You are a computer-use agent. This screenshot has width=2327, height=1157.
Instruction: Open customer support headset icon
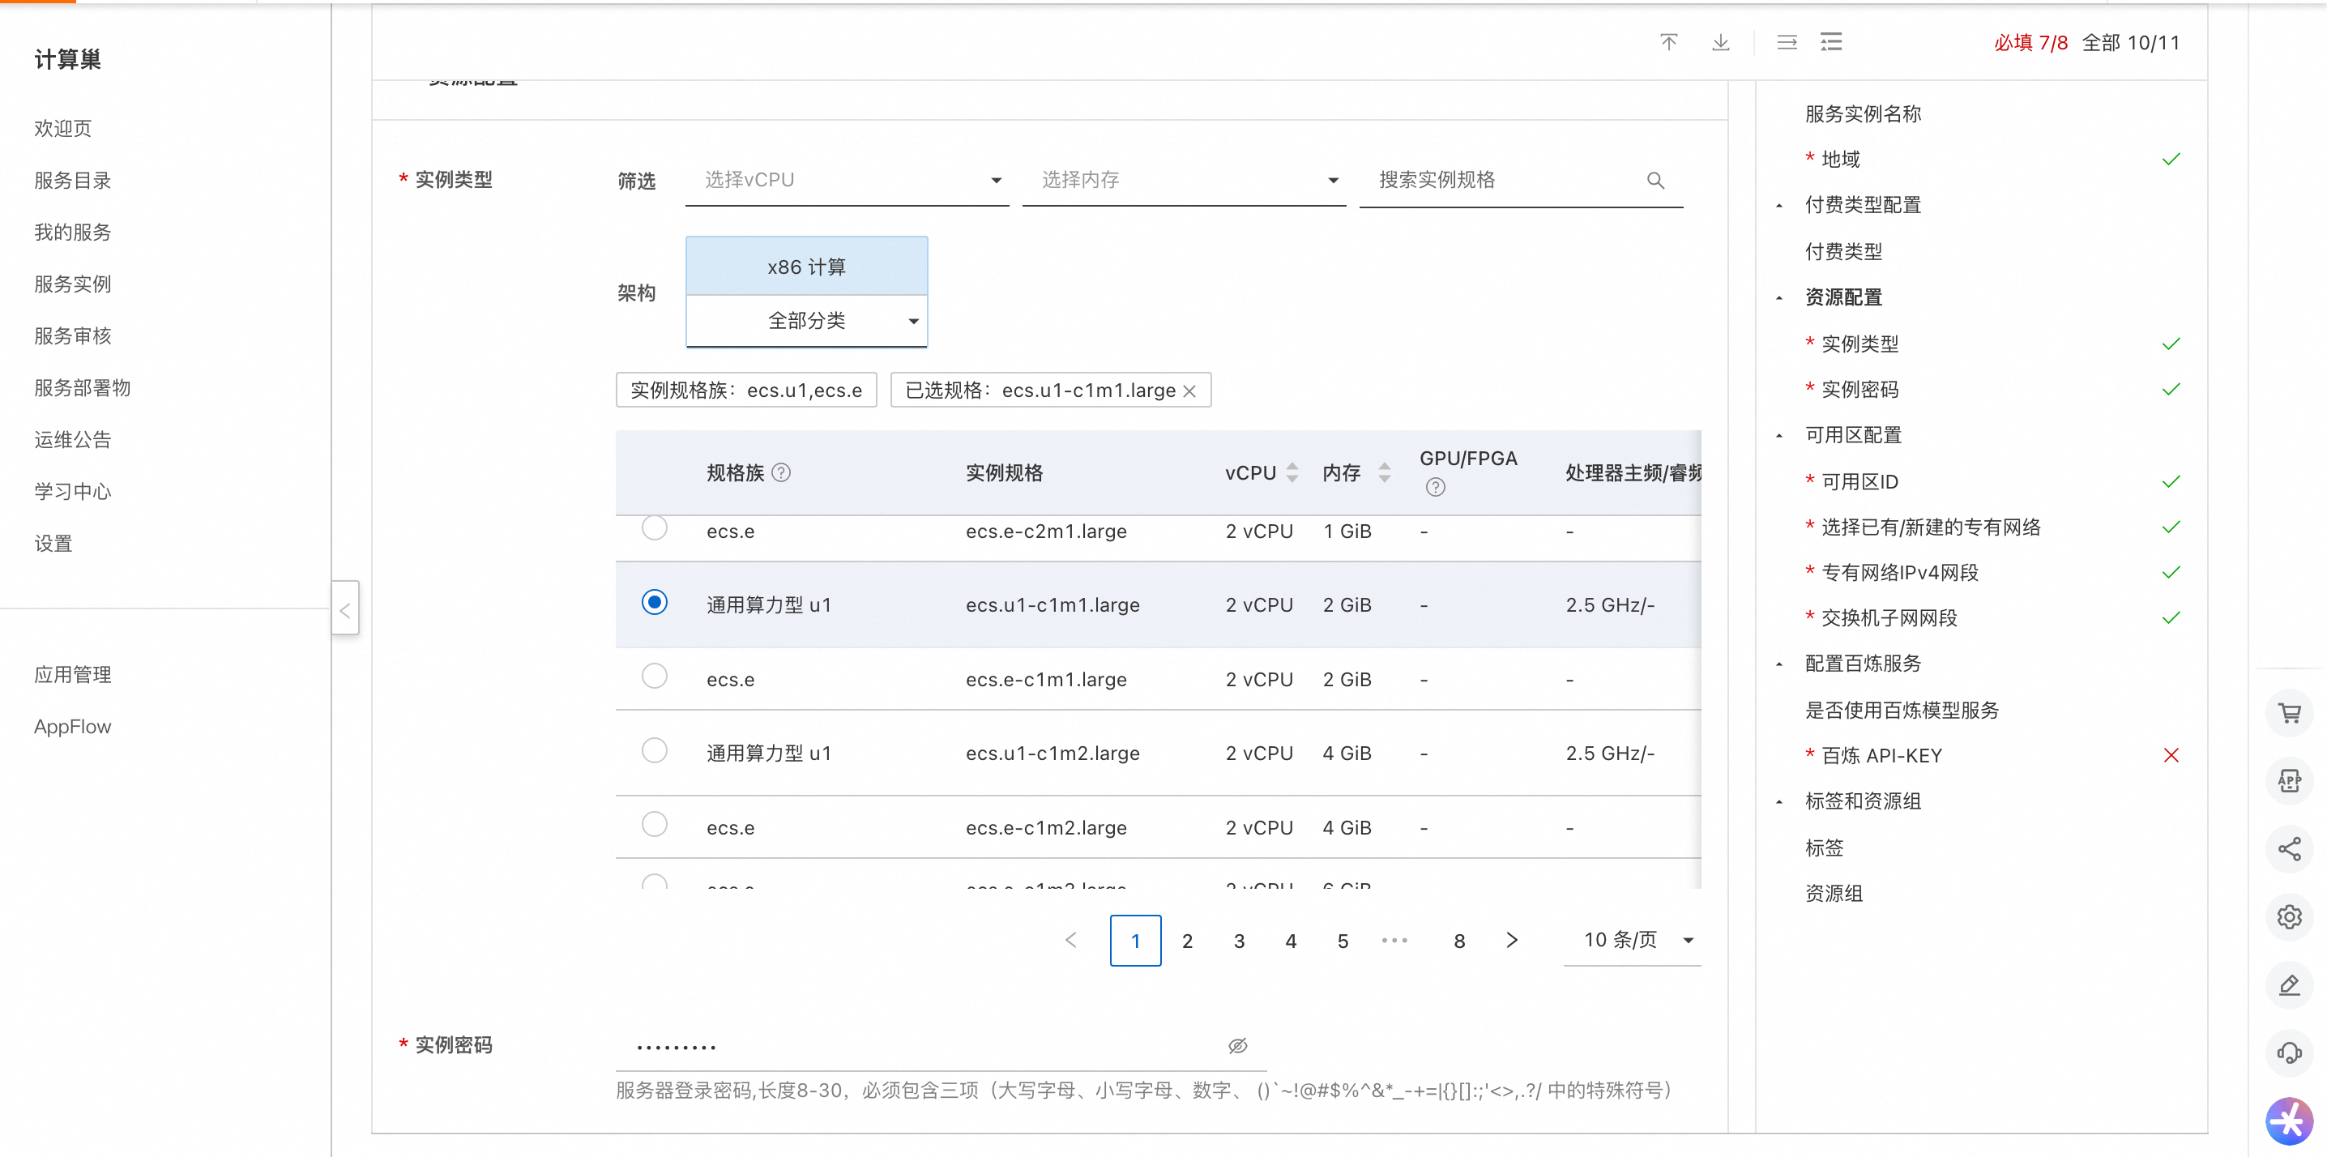(2288, 1052)
